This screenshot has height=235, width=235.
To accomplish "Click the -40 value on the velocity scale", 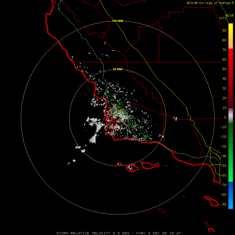I will [x=223, y=156].
